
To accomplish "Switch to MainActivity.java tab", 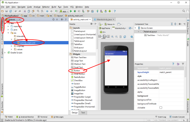I will coord(104,19).
